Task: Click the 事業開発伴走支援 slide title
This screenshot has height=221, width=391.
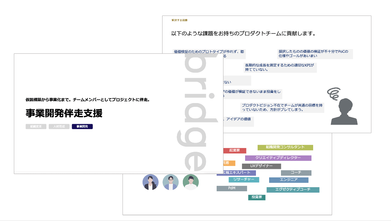Action: [64, 114]
